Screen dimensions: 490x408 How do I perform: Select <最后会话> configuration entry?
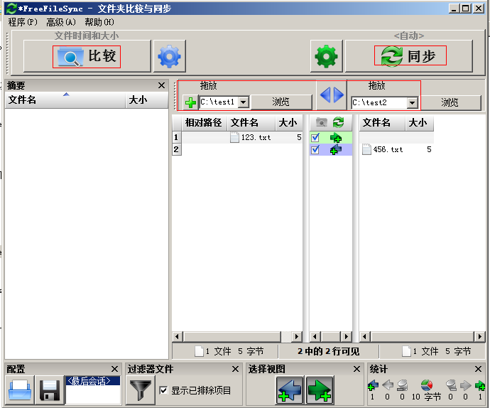(93, 381)
